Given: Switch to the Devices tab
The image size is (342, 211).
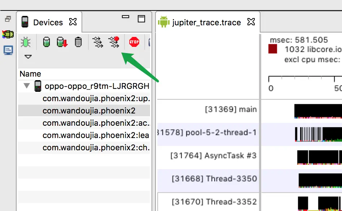Looking at the screenshot, I should coord(48,22).
